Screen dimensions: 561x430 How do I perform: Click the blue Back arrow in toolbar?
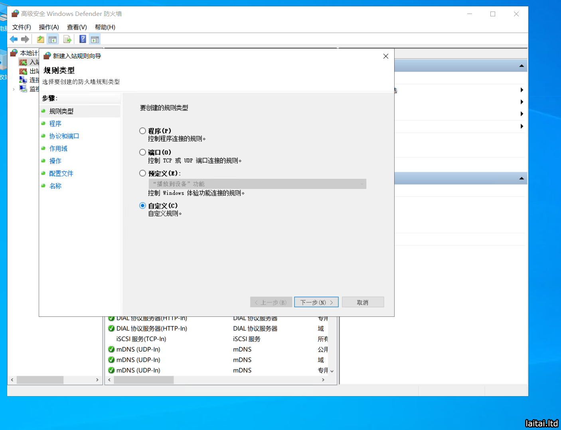(14, 39)
